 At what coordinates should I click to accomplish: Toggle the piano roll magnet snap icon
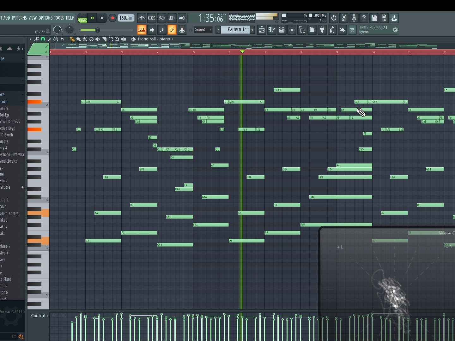click(x=43, y=39)
